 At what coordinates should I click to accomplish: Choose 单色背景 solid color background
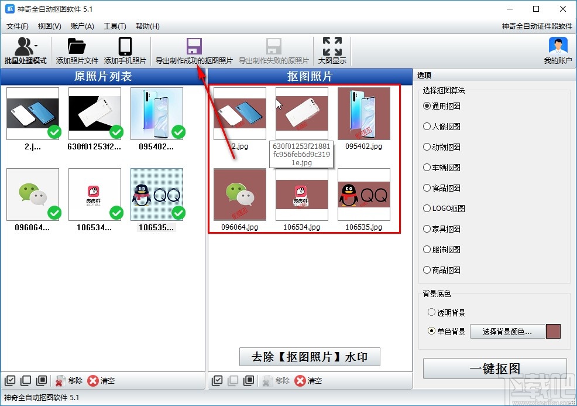point(447,331)
